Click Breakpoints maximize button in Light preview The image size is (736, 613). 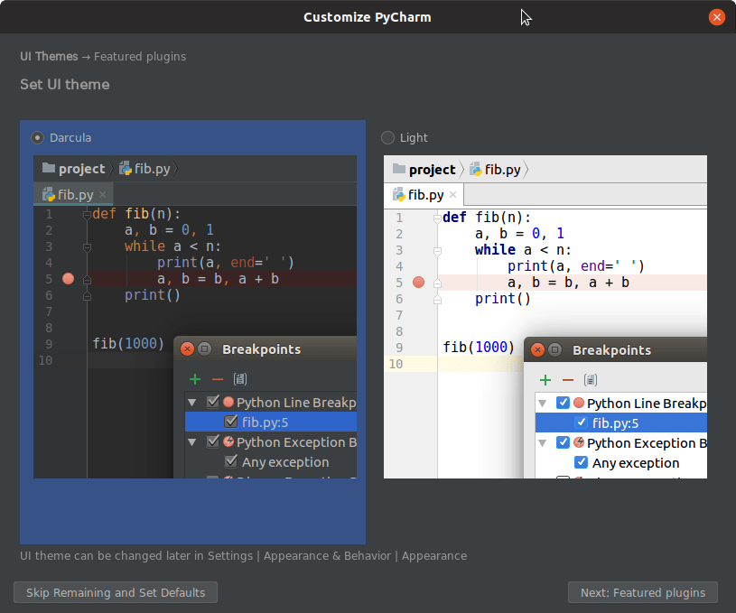point(554,349)
